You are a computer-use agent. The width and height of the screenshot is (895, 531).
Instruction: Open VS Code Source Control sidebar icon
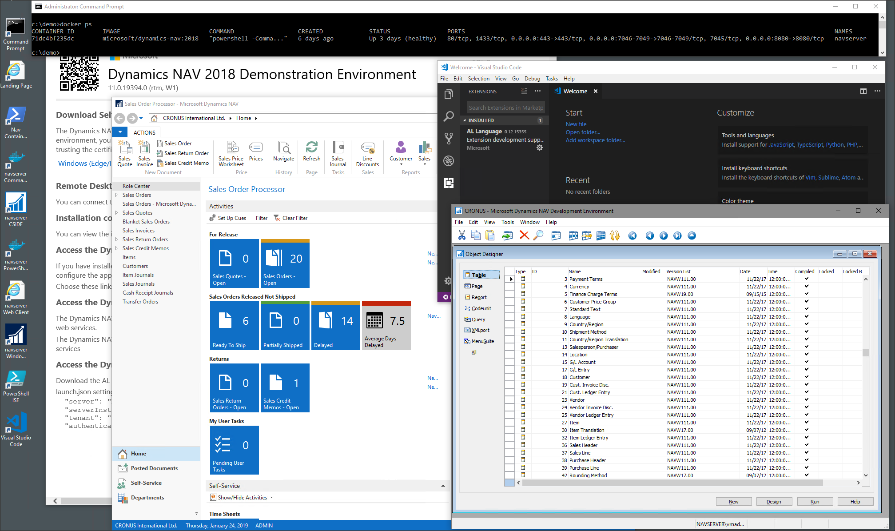449,138
